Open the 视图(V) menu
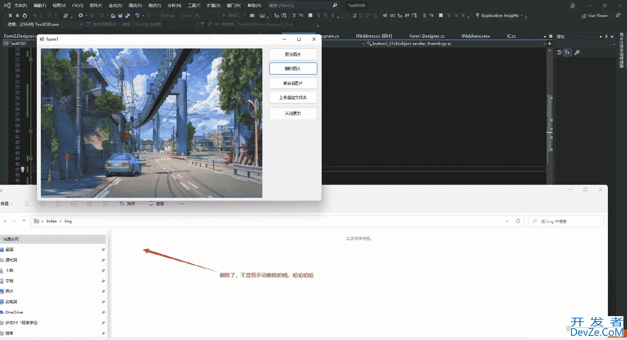The image size is (627, 340). click(x=59, y=5)
